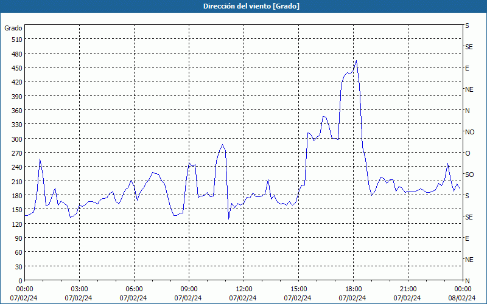
Task: Select the 09:00 time axis label
Action: pos(189,289)
